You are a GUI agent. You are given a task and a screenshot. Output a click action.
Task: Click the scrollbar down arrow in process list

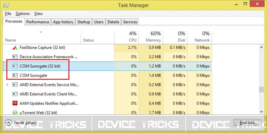coord(262,112)
